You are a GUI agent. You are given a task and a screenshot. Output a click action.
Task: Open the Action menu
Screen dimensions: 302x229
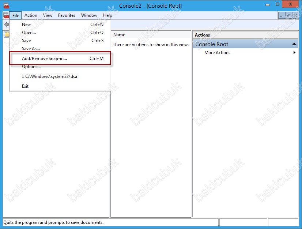[31, 15]
